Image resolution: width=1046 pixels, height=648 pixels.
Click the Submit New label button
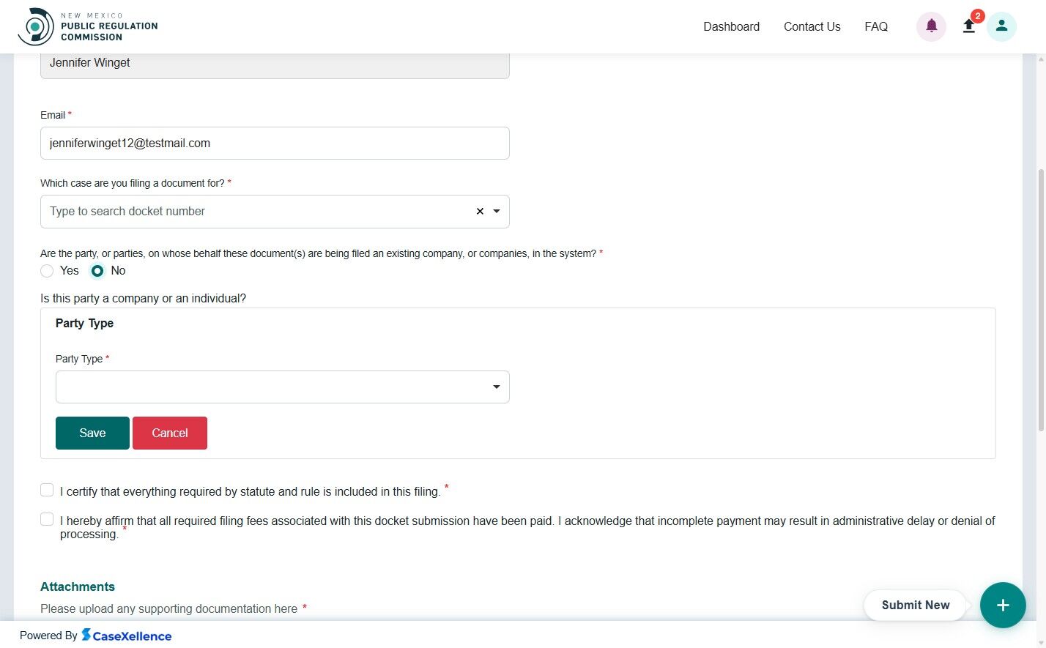click(915, 605)
